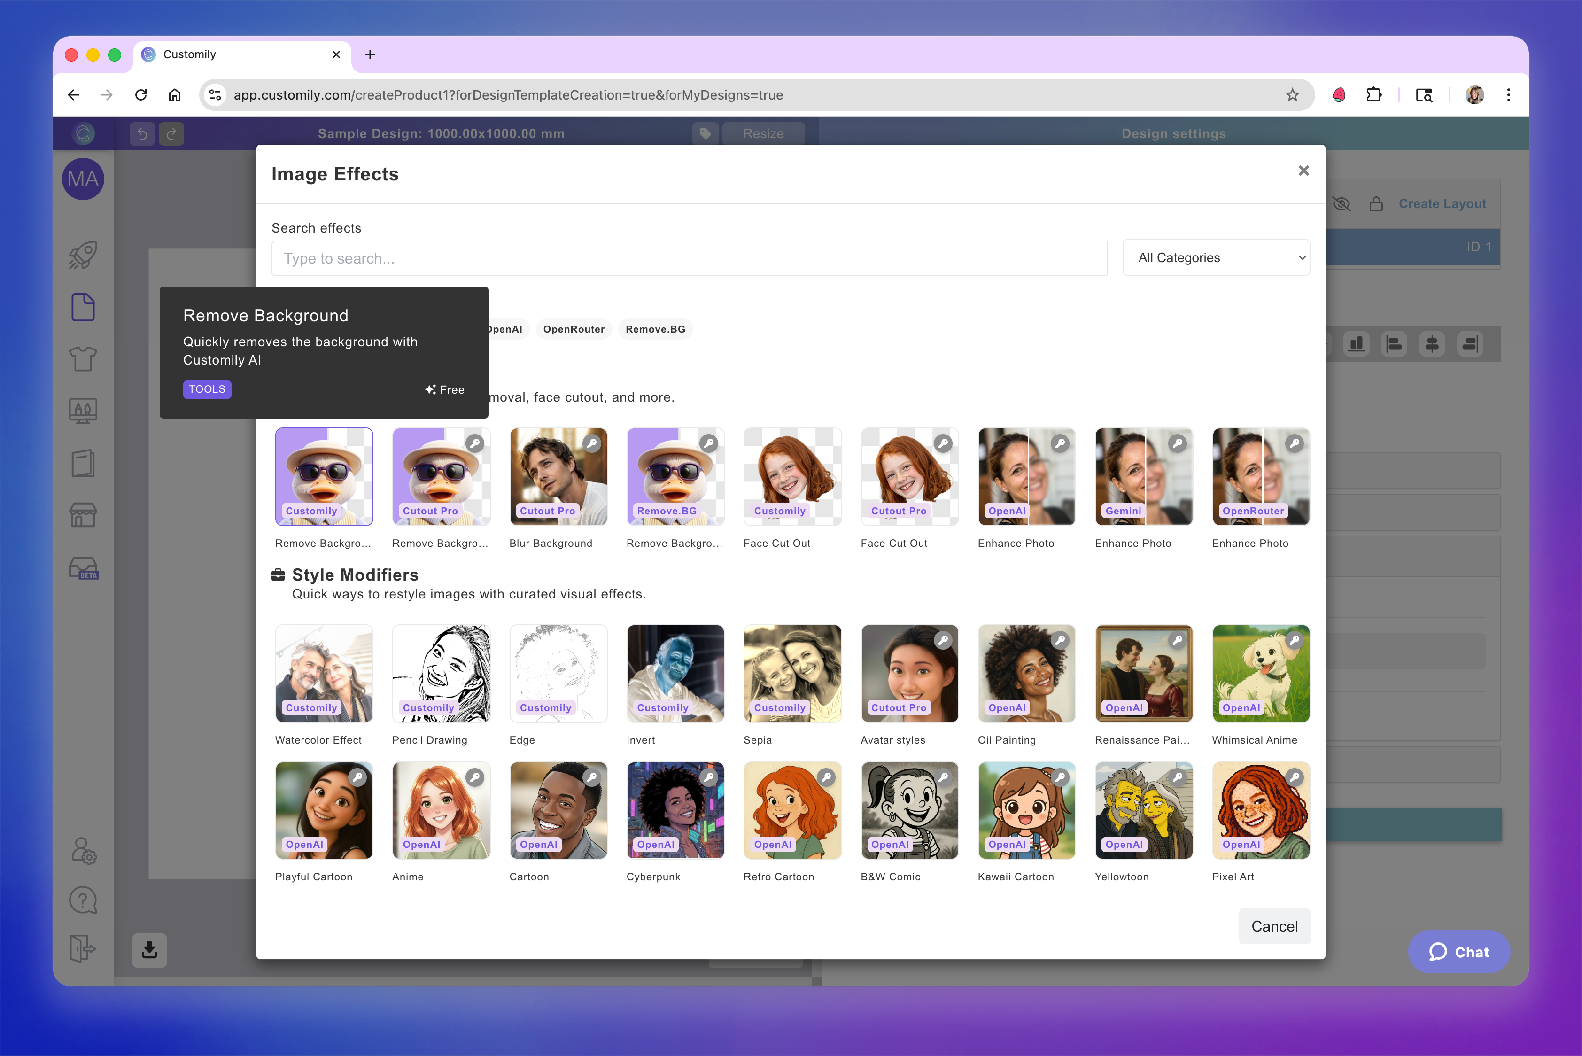This screenshot has height=1056, width=1582.
Task: Click the Cancel button
Action: click(1273, 926)
